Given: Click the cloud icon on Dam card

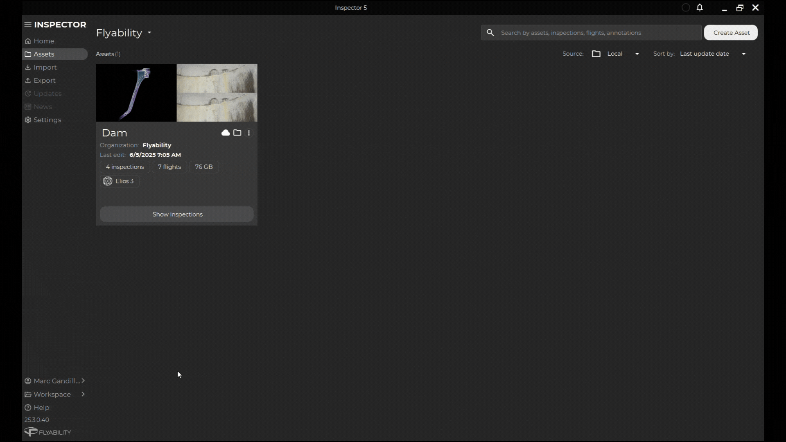Looking at the screenshot, I should [225, 133].
